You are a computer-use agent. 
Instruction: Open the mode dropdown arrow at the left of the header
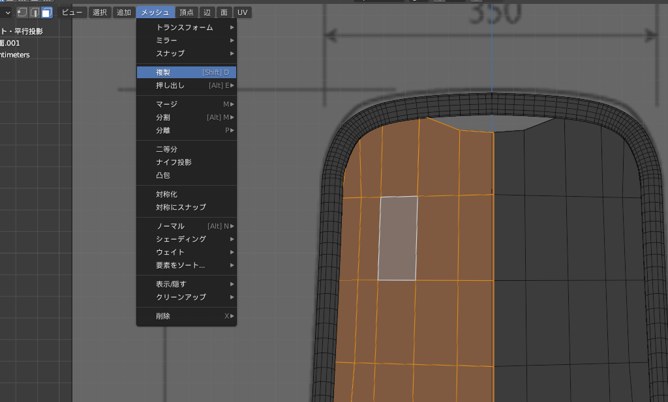[7, 12]
